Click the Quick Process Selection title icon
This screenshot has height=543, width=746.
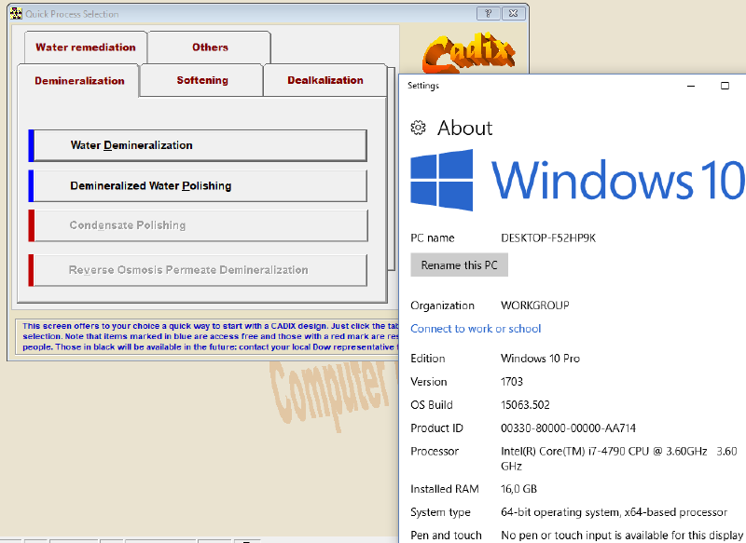point(16,13)
